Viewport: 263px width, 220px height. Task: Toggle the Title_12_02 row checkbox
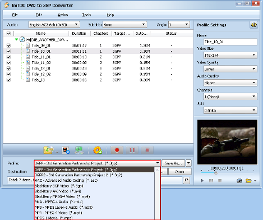[8, 74]
